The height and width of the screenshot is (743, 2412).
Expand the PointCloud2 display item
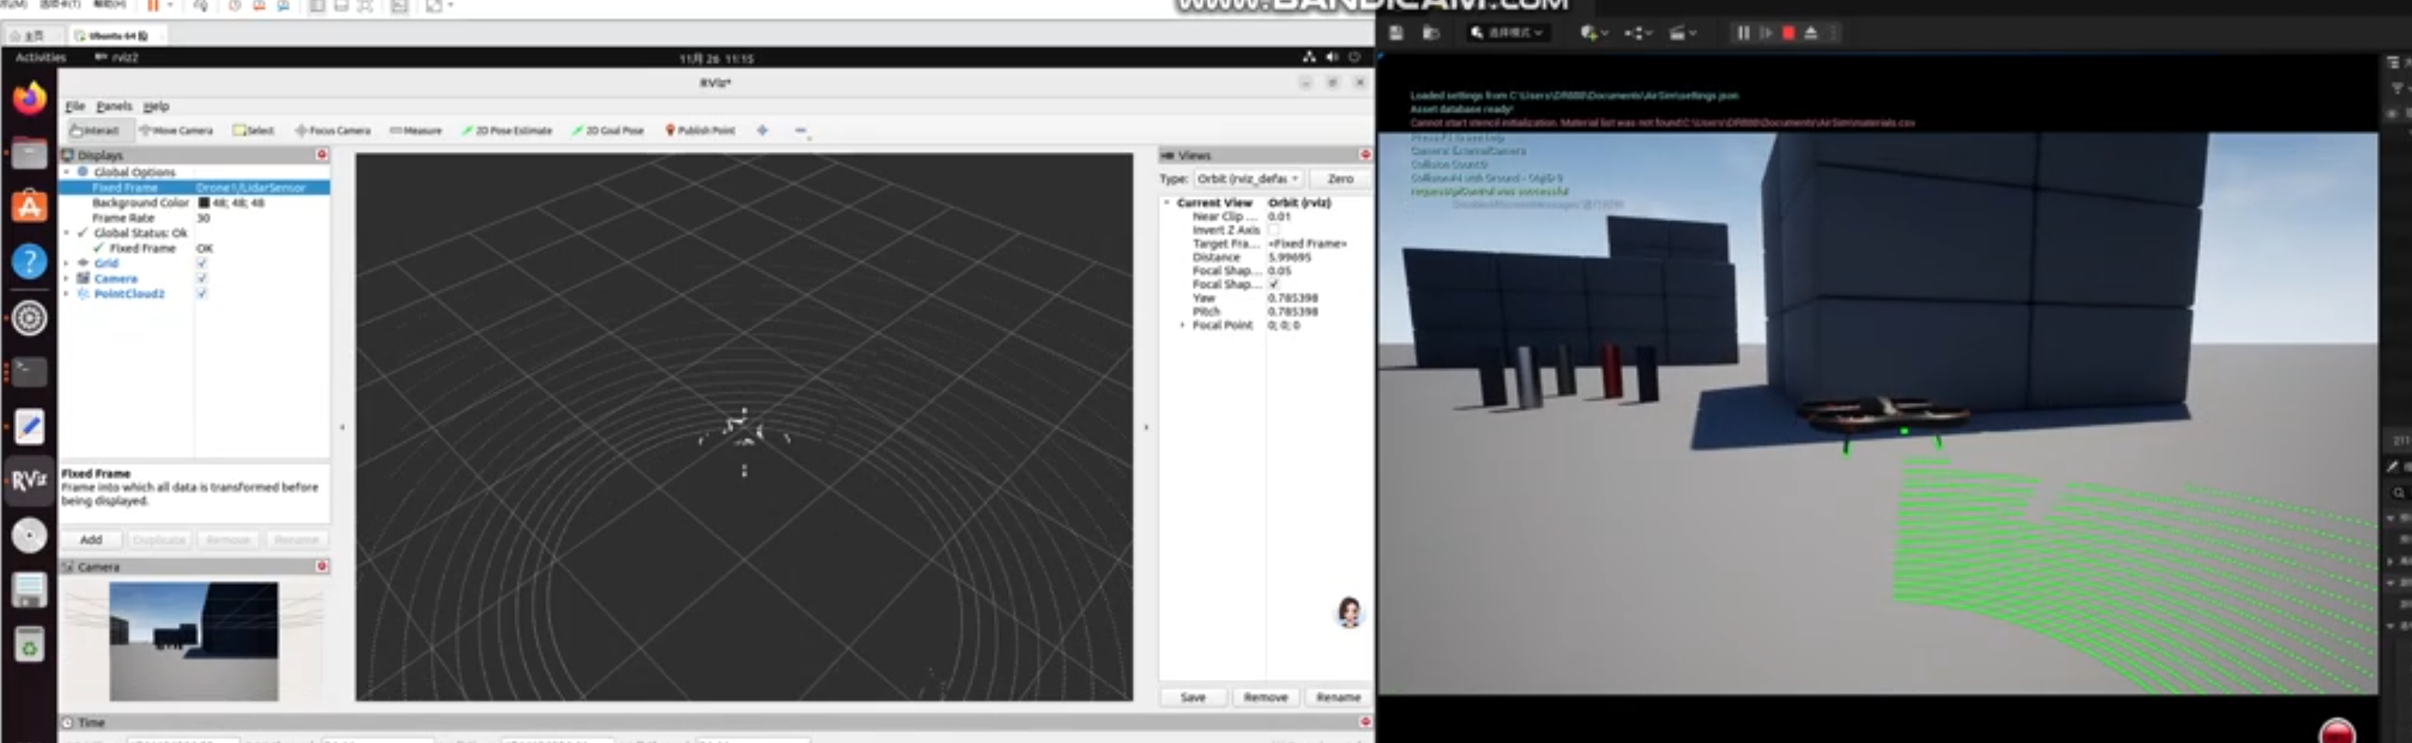66,293
